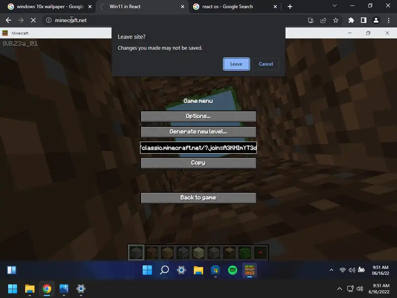The width and height of the screenshot is (397, 298).
Task: Click the install app icon in address bar
Action: 311,20
